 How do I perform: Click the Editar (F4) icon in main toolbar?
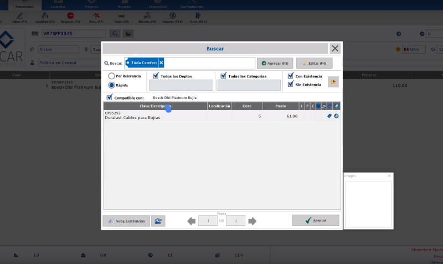19,15
